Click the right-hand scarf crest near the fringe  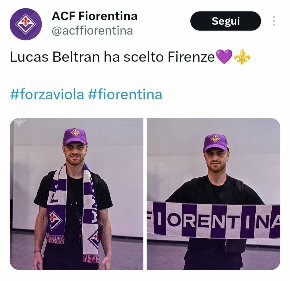[x=94, y=239]
